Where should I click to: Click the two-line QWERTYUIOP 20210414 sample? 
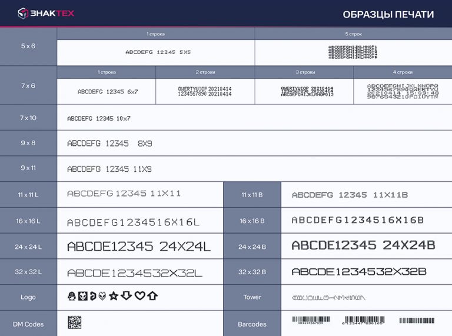tap(205, 91)
